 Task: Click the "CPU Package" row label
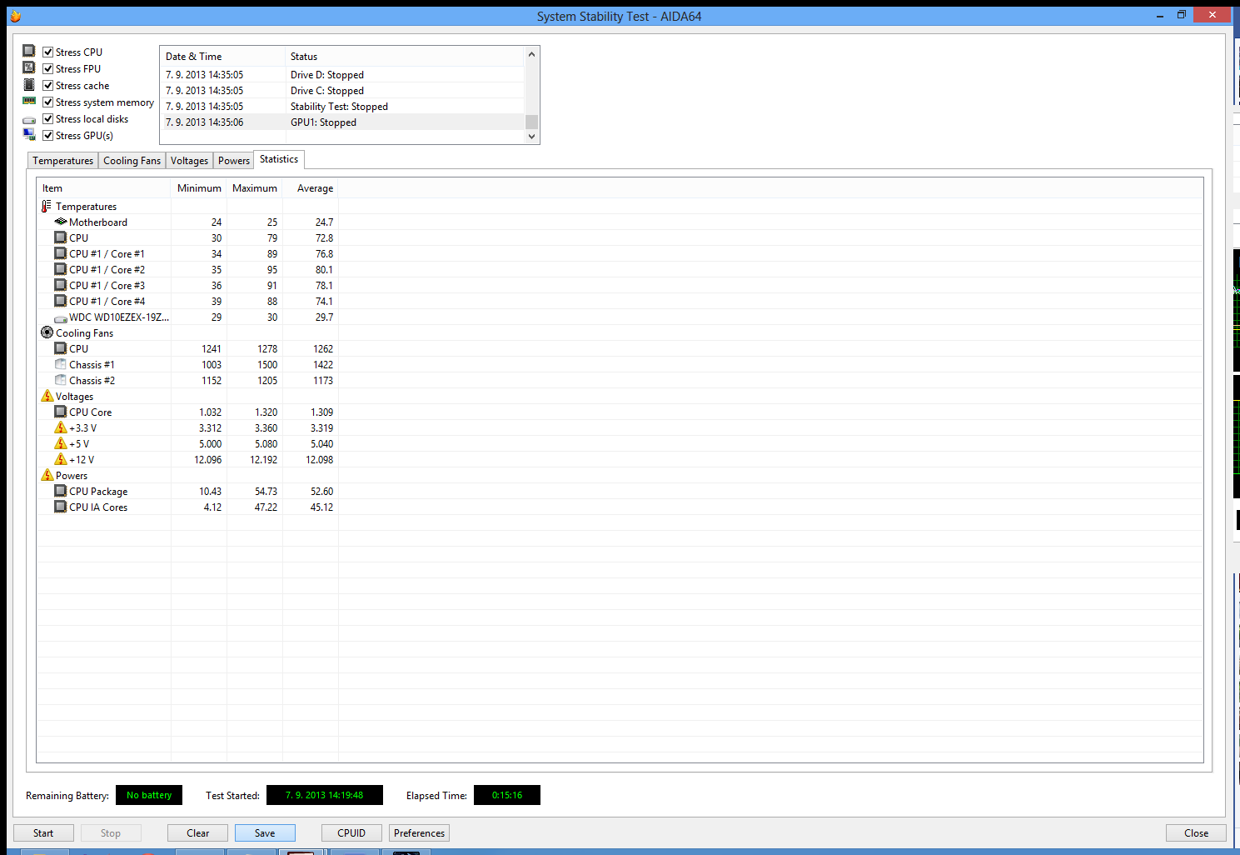pos(98,492)
